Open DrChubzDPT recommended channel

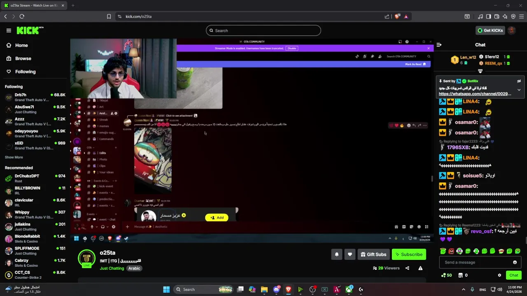[x=35, y=178]
